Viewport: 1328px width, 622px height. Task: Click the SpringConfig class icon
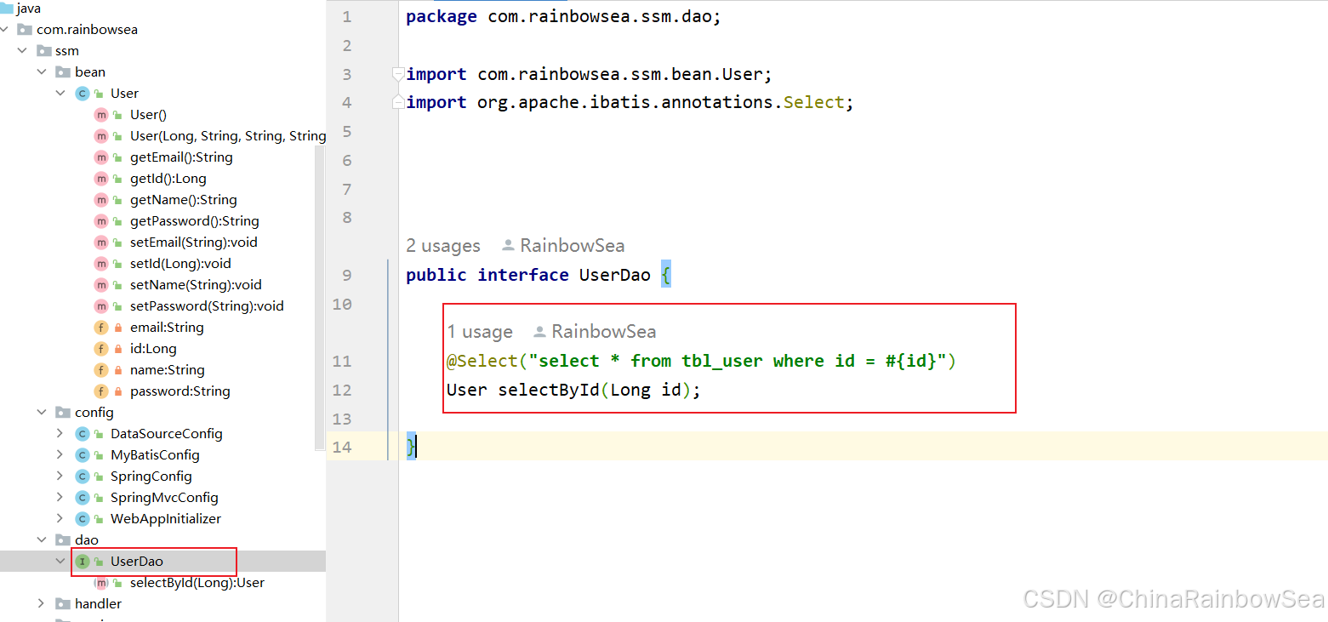(83, 476)
